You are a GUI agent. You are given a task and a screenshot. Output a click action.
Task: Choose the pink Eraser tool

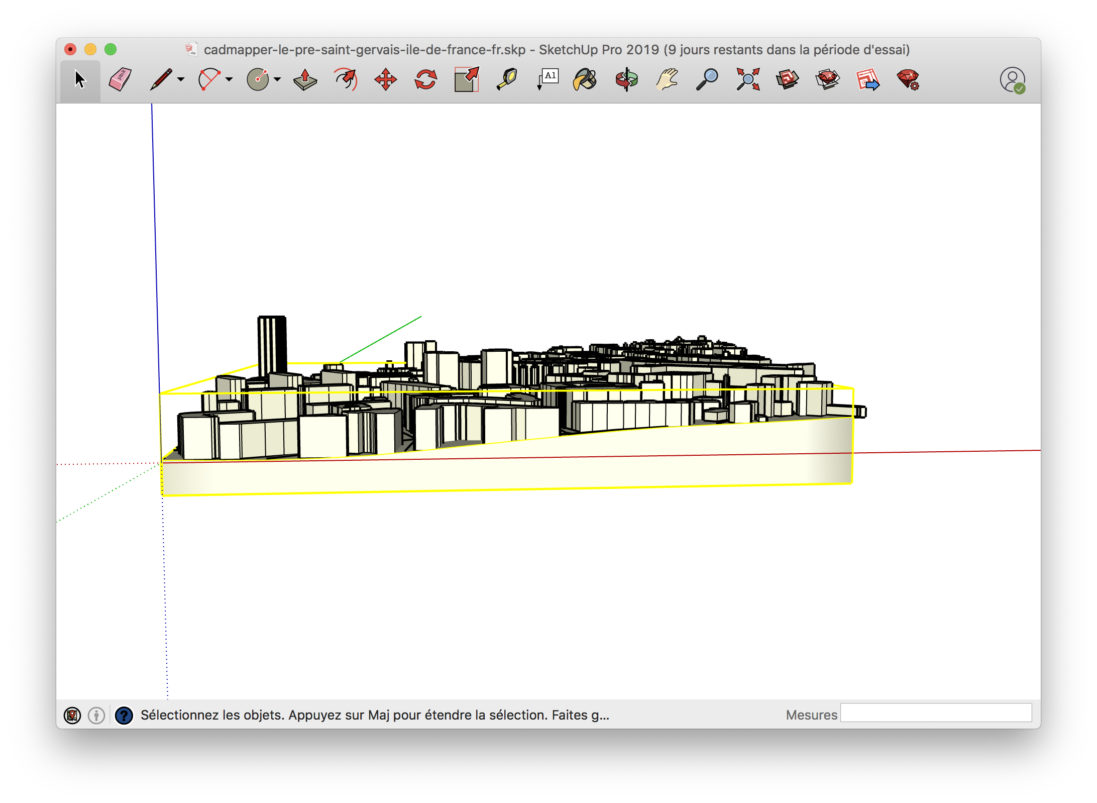click(120, 80)
